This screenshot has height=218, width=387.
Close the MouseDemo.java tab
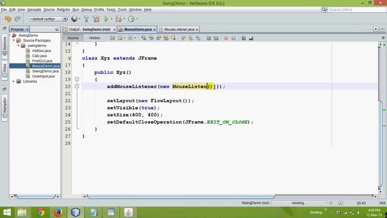pyautogui.click(x=155, y=30)
